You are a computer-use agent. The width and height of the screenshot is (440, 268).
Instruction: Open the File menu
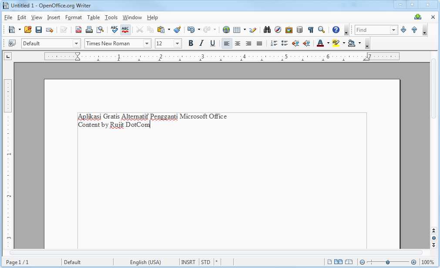click(8, 17)
